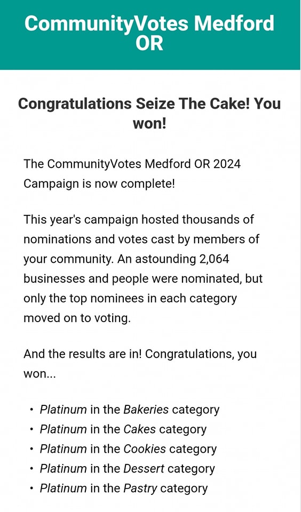Click the italic word "Pastry"
The width and height of the screenshot is (301, 512).
tap(140, 489)
